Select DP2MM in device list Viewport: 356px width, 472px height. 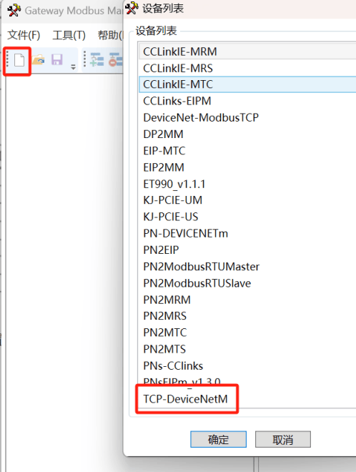[247, 134]
